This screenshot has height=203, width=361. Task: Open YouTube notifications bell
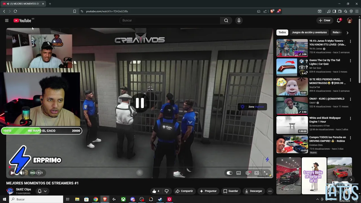[x=339, y=20]
